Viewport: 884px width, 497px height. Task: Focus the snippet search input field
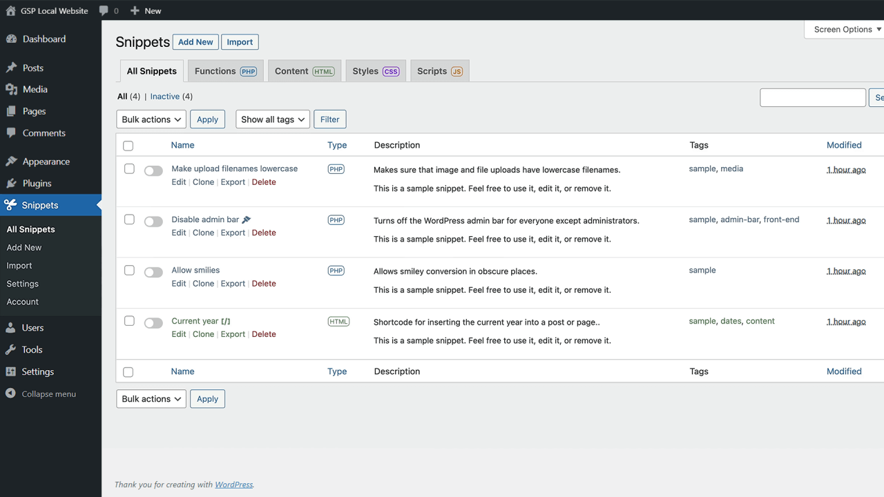pos(812,97)
